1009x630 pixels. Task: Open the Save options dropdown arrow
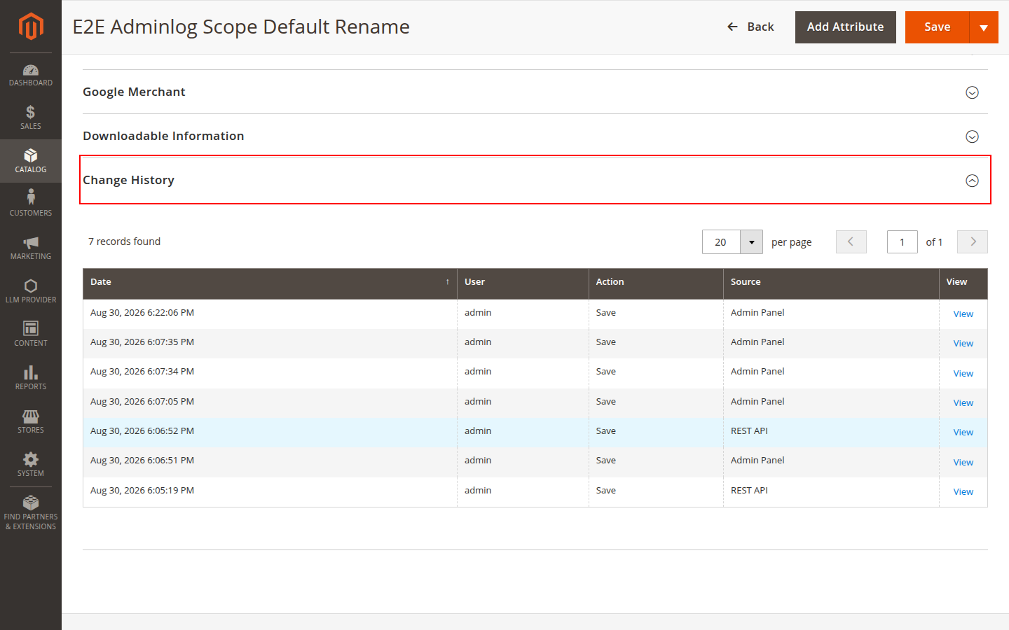[984, 27]
